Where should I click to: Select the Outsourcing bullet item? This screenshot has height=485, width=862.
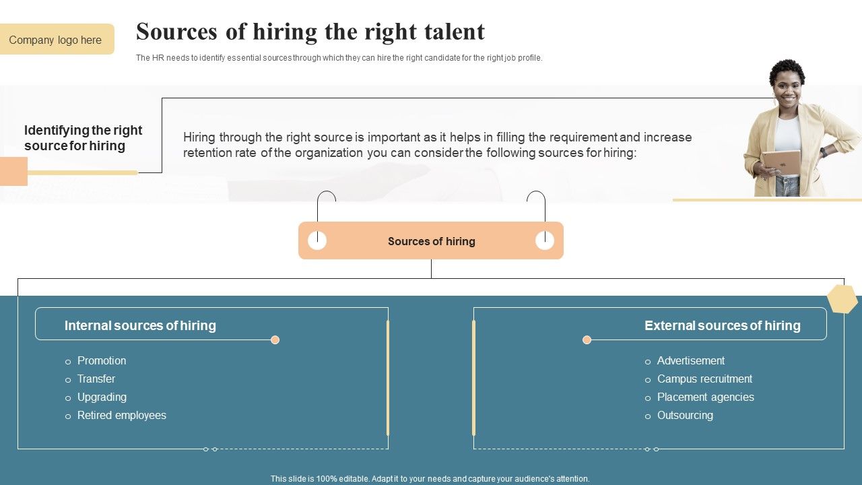685,416
